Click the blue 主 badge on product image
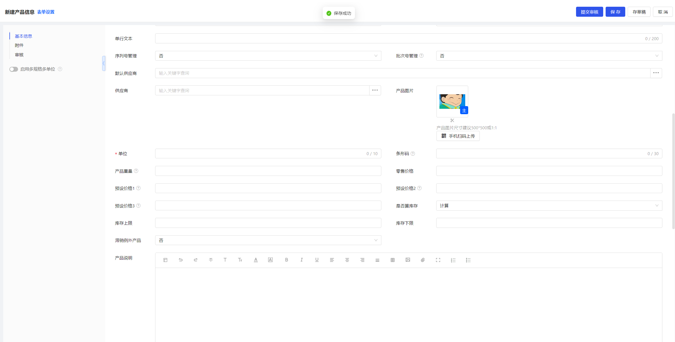This screenshot has width=675, height=342. [x=464, y=110]
